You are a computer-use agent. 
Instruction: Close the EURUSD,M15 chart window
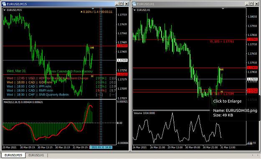127,4
